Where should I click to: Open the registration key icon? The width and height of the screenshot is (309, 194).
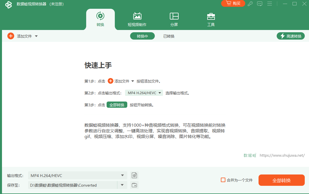coord(250,4)
